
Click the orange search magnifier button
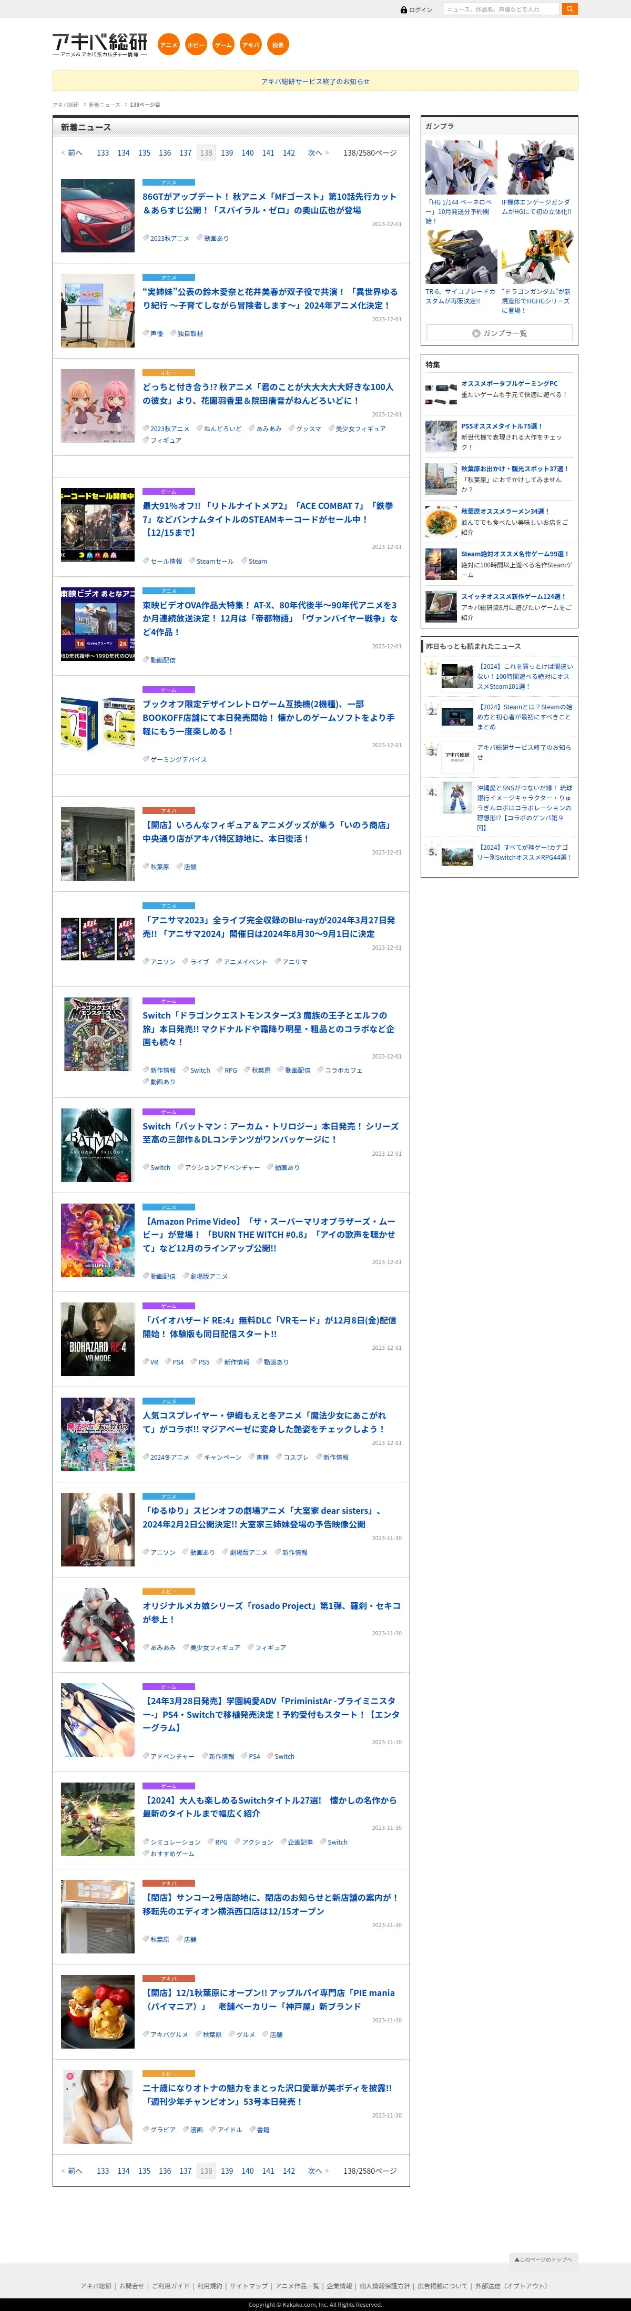(x=569, y=9)
